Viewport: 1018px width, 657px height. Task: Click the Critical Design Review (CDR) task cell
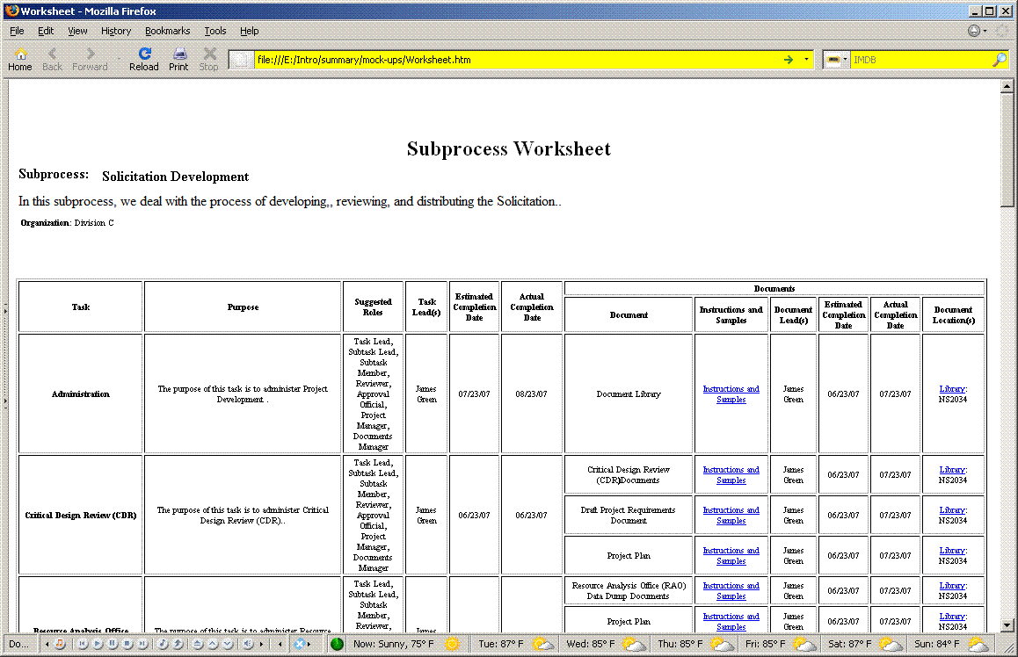[x=81, y=515]
